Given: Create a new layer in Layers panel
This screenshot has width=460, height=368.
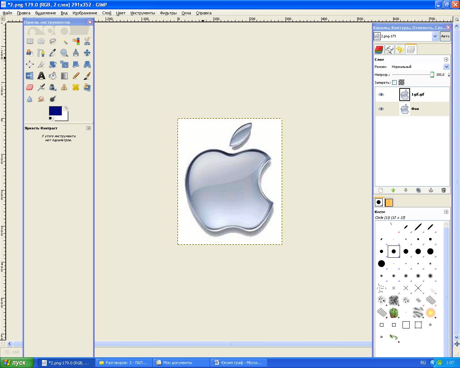Looking at the screenshot, I should 381,190.
